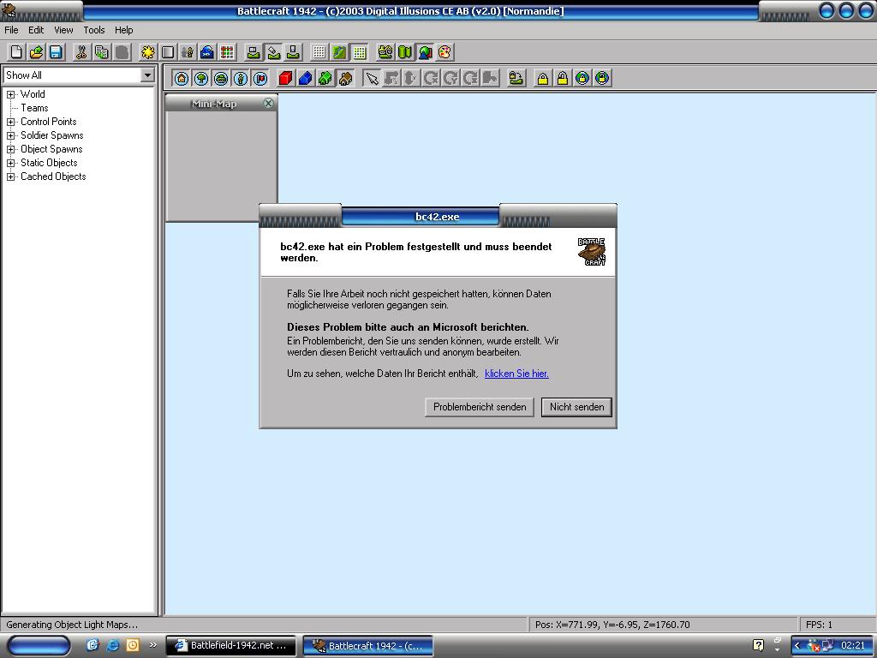Click the bc42.exe dialog title bar

coord(438,217)
